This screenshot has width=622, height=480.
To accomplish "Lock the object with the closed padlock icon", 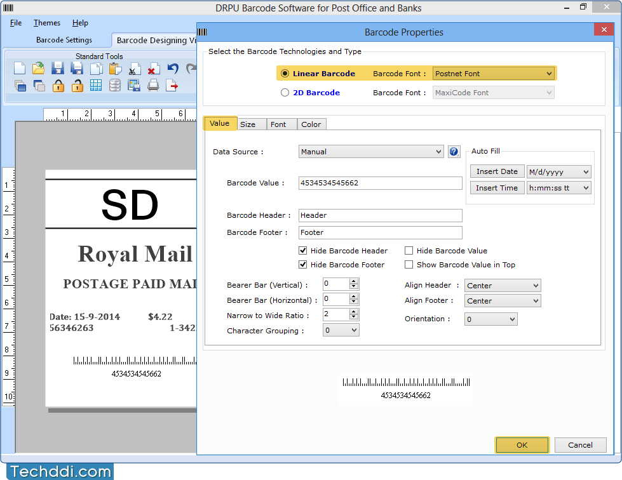I will 58,85.
